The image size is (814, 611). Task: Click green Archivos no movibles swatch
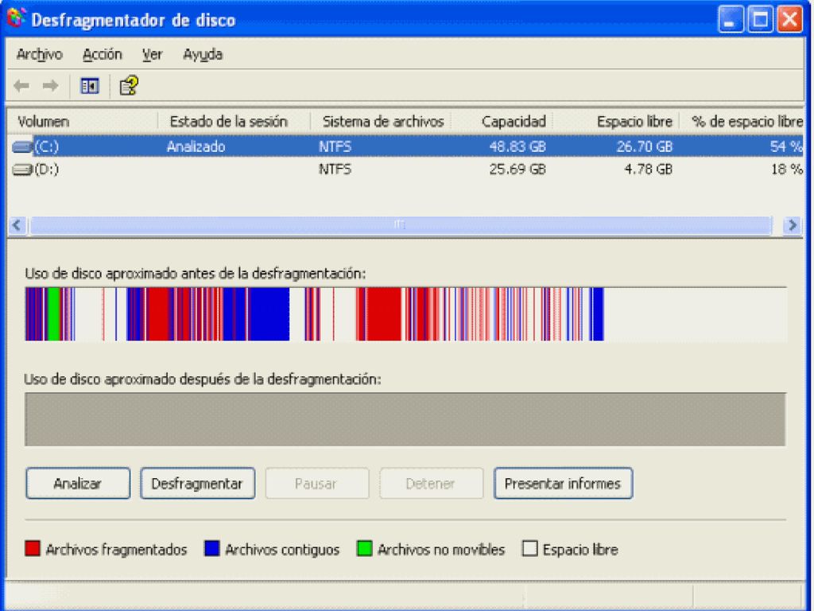click(364, 549)
